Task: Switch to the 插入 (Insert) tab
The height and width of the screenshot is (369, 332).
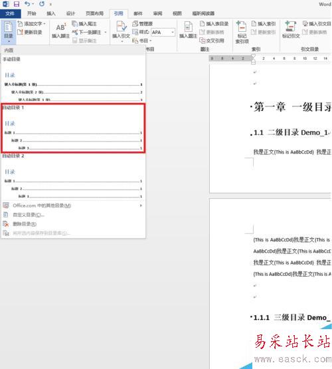Action: pyautogui.click(x=51, y=13)
